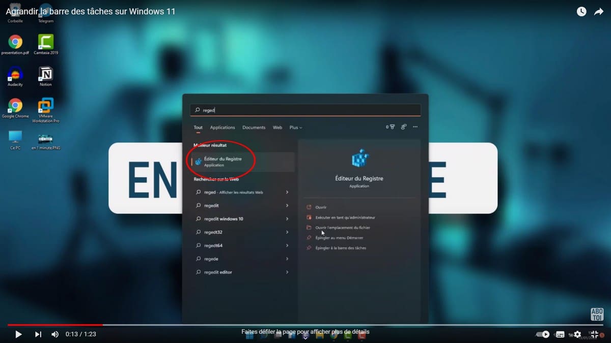Open the video settings gear

pos(577,334)
